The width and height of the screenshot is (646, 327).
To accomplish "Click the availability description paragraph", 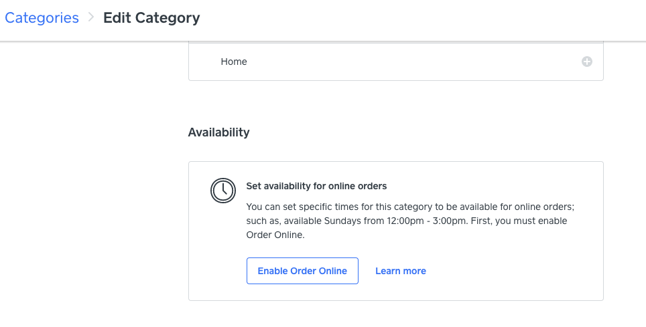I will (x=409, y=221).
